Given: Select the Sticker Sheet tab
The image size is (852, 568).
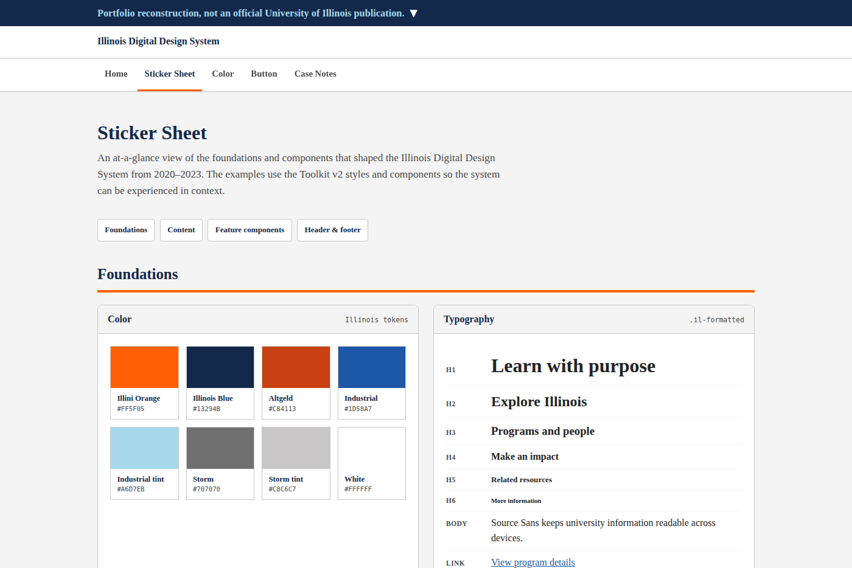Looking at the screenshot, I should 170,74.
